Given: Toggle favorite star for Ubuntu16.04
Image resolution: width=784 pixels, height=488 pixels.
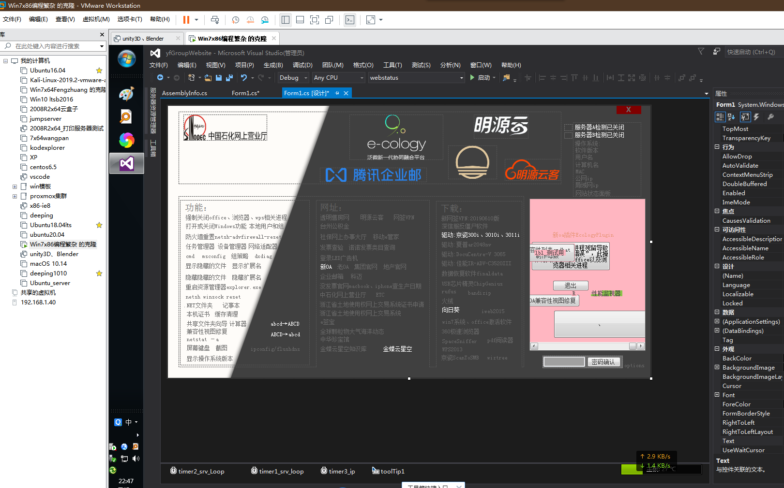Looking at the screenshot, I should (x=99, y=71).
